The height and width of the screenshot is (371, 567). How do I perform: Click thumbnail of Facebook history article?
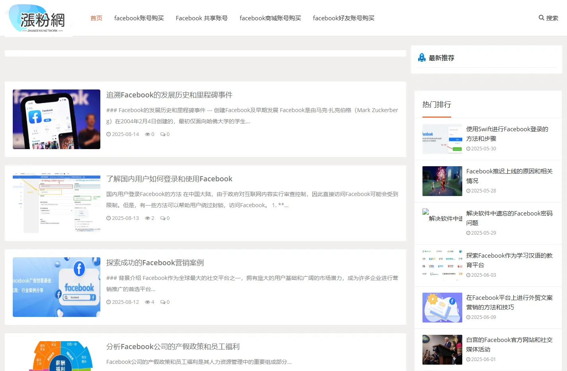(57, 119)
